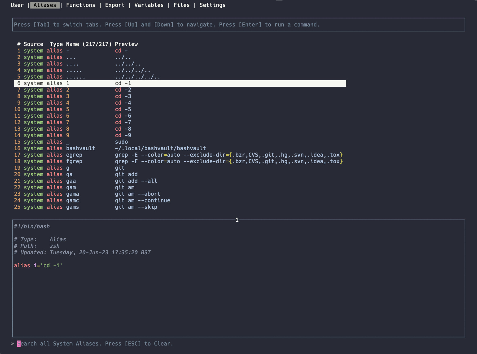
Task: Go to the Variables tab
Action: 149,5
